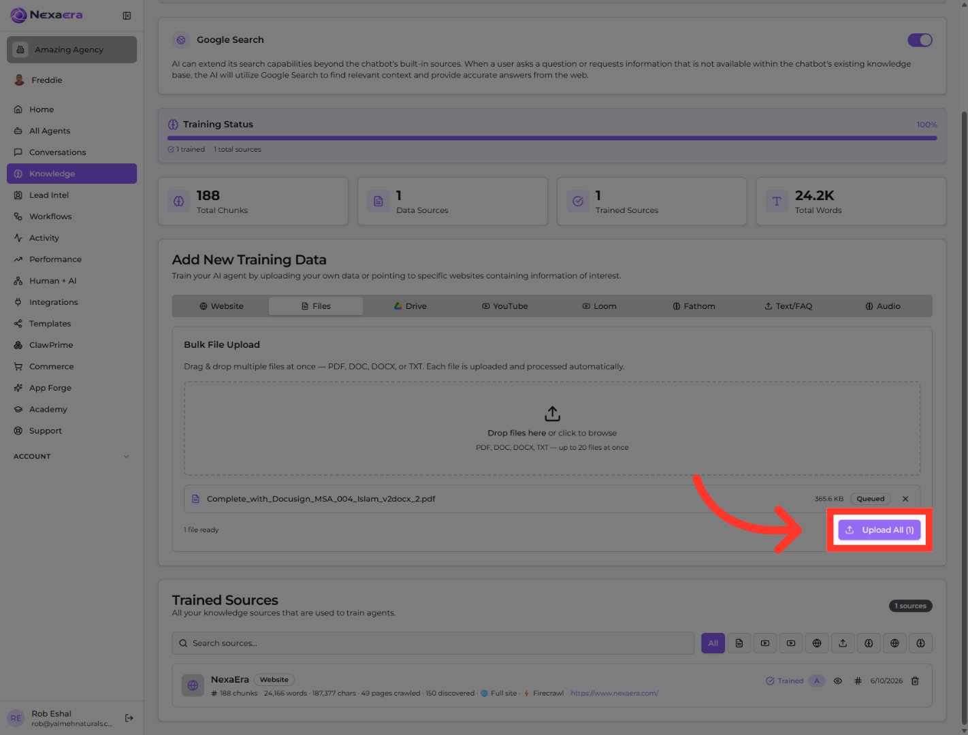This screenshot has width=968, height=735.
Task: Click the Academy graduation cap icon
Action: click(18, 409)
